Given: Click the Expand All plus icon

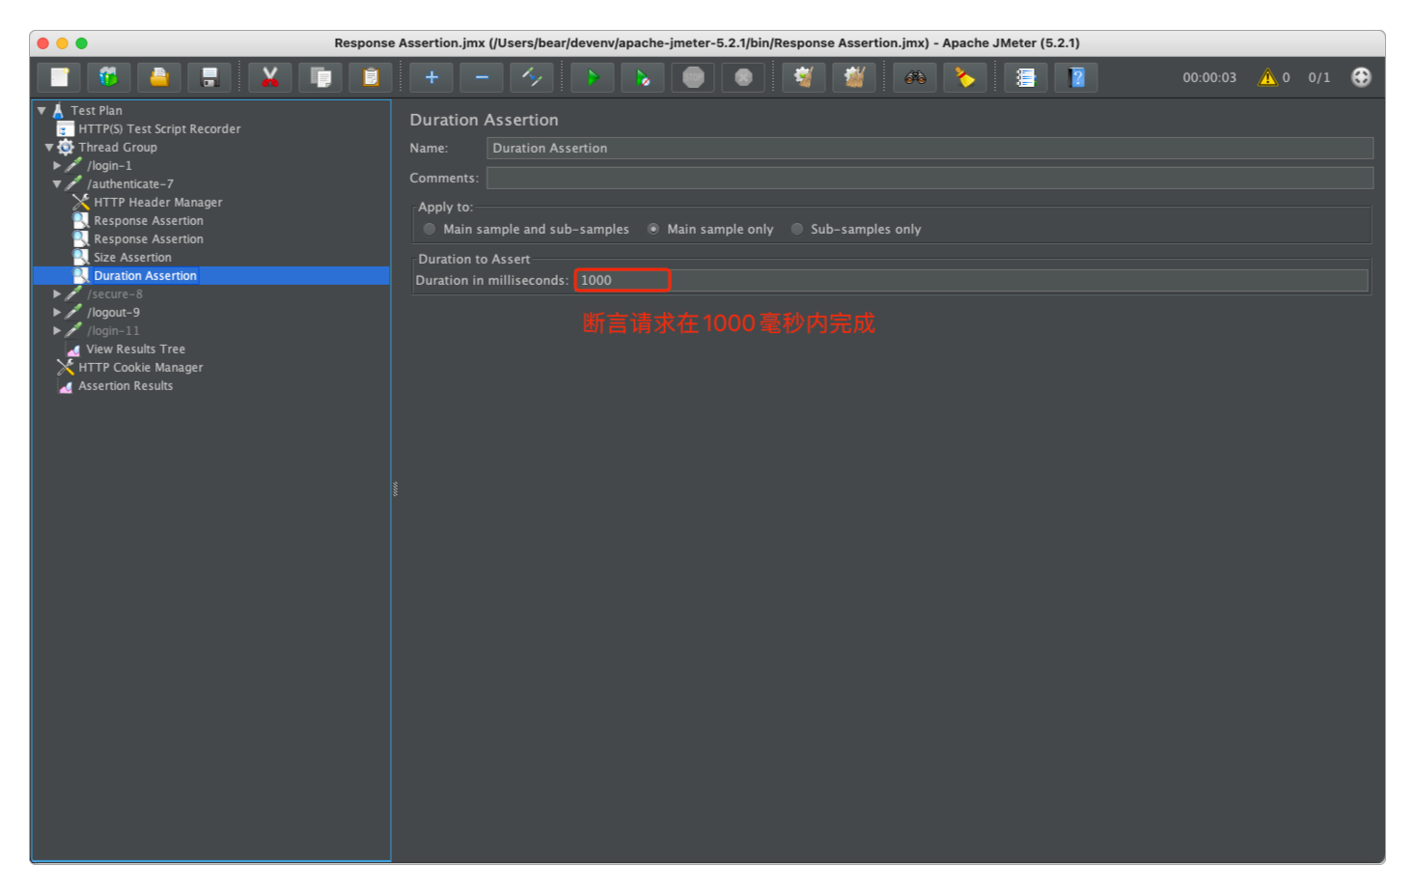Looking at the screenshot, I should pos(431,77).
